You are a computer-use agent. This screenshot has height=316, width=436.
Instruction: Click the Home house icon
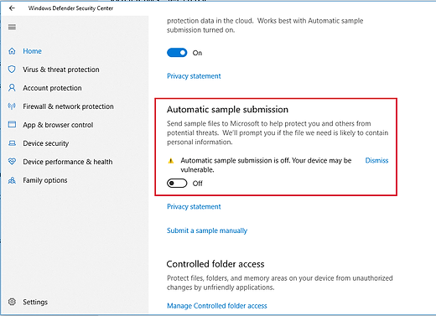(x=12, y=51)
